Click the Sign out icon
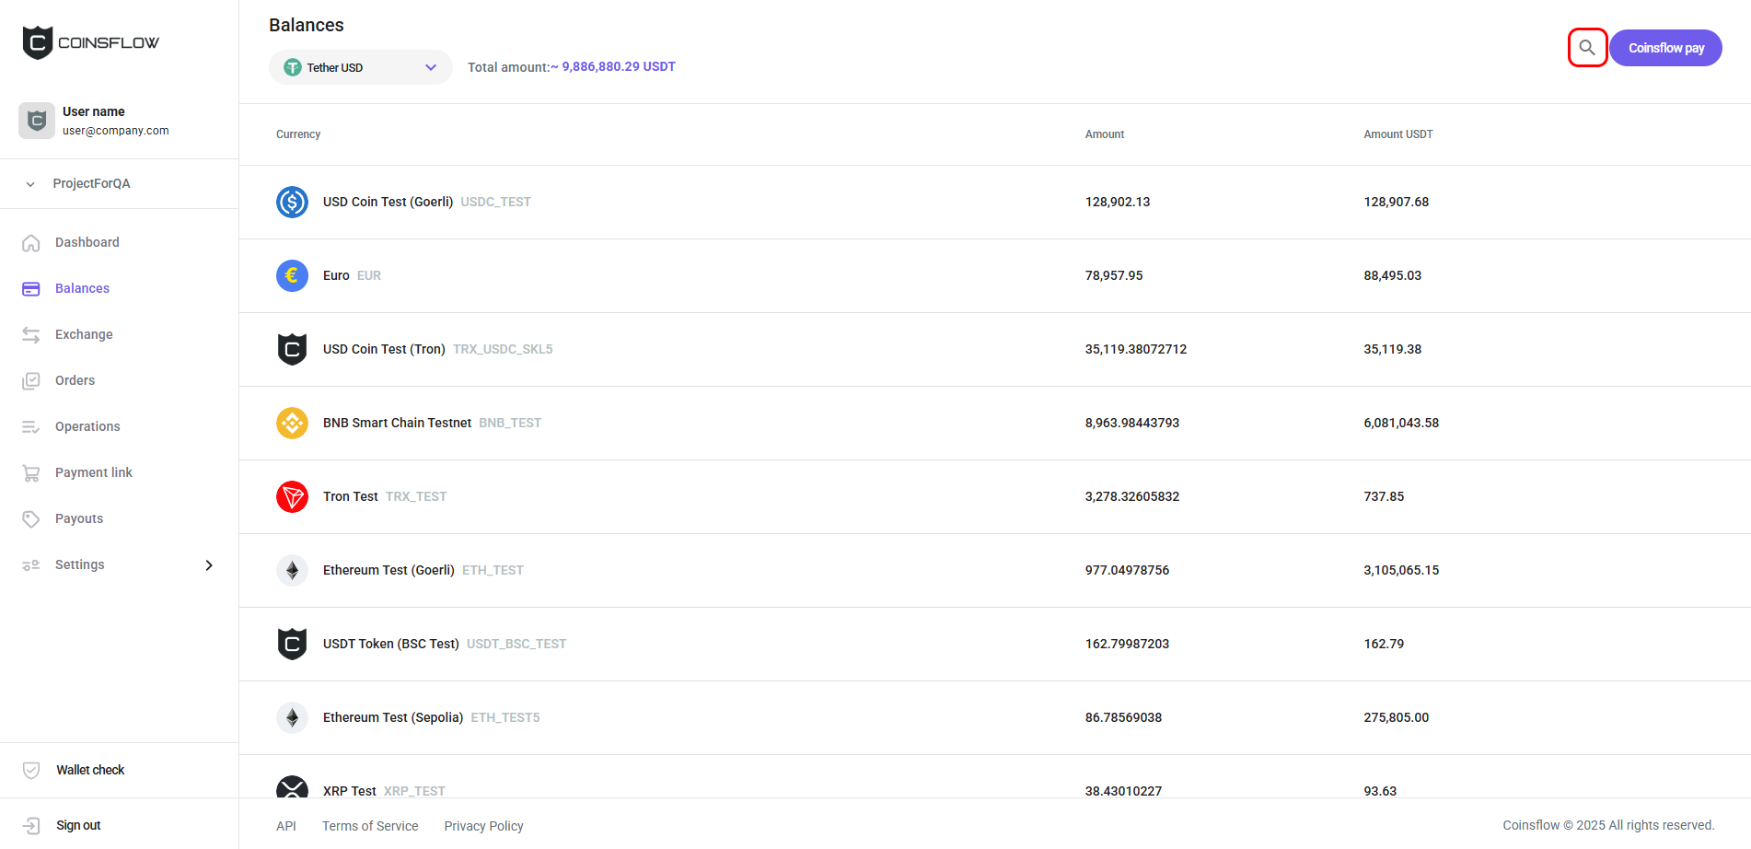Screen dimensions: 1751x849 [30, 825]
